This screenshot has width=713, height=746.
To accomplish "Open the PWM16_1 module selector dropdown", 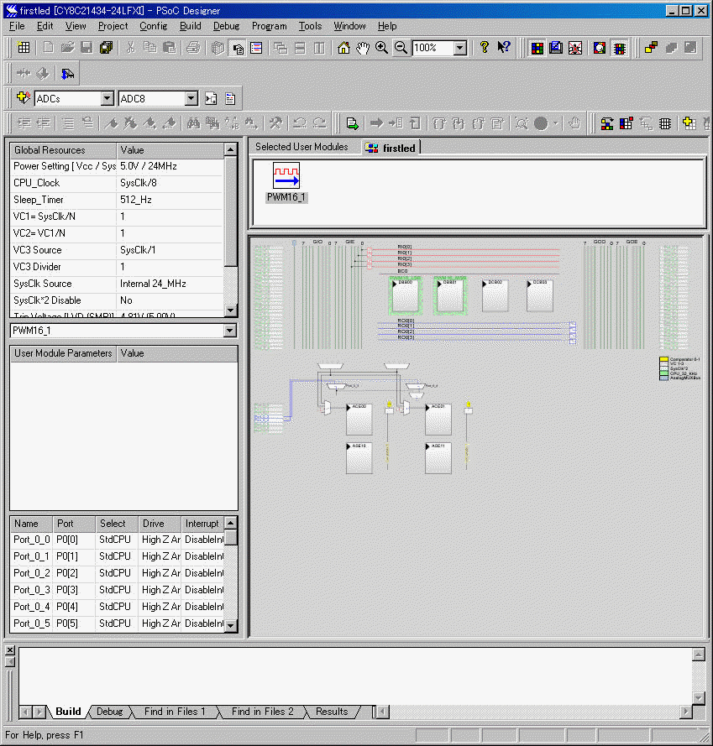I will pyautogui.click(x=229, y=331).
